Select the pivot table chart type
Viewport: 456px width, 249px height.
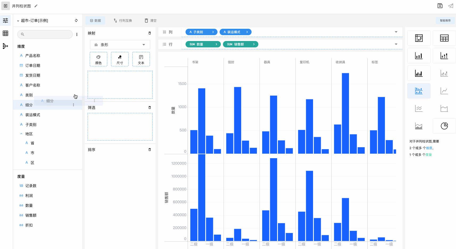coord(419,38)
